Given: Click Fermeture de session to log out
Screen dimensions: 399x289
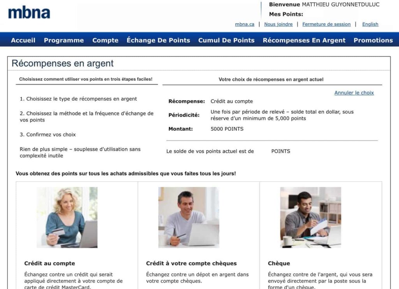Looking at the screenshot, I should (x=326, y=24).
